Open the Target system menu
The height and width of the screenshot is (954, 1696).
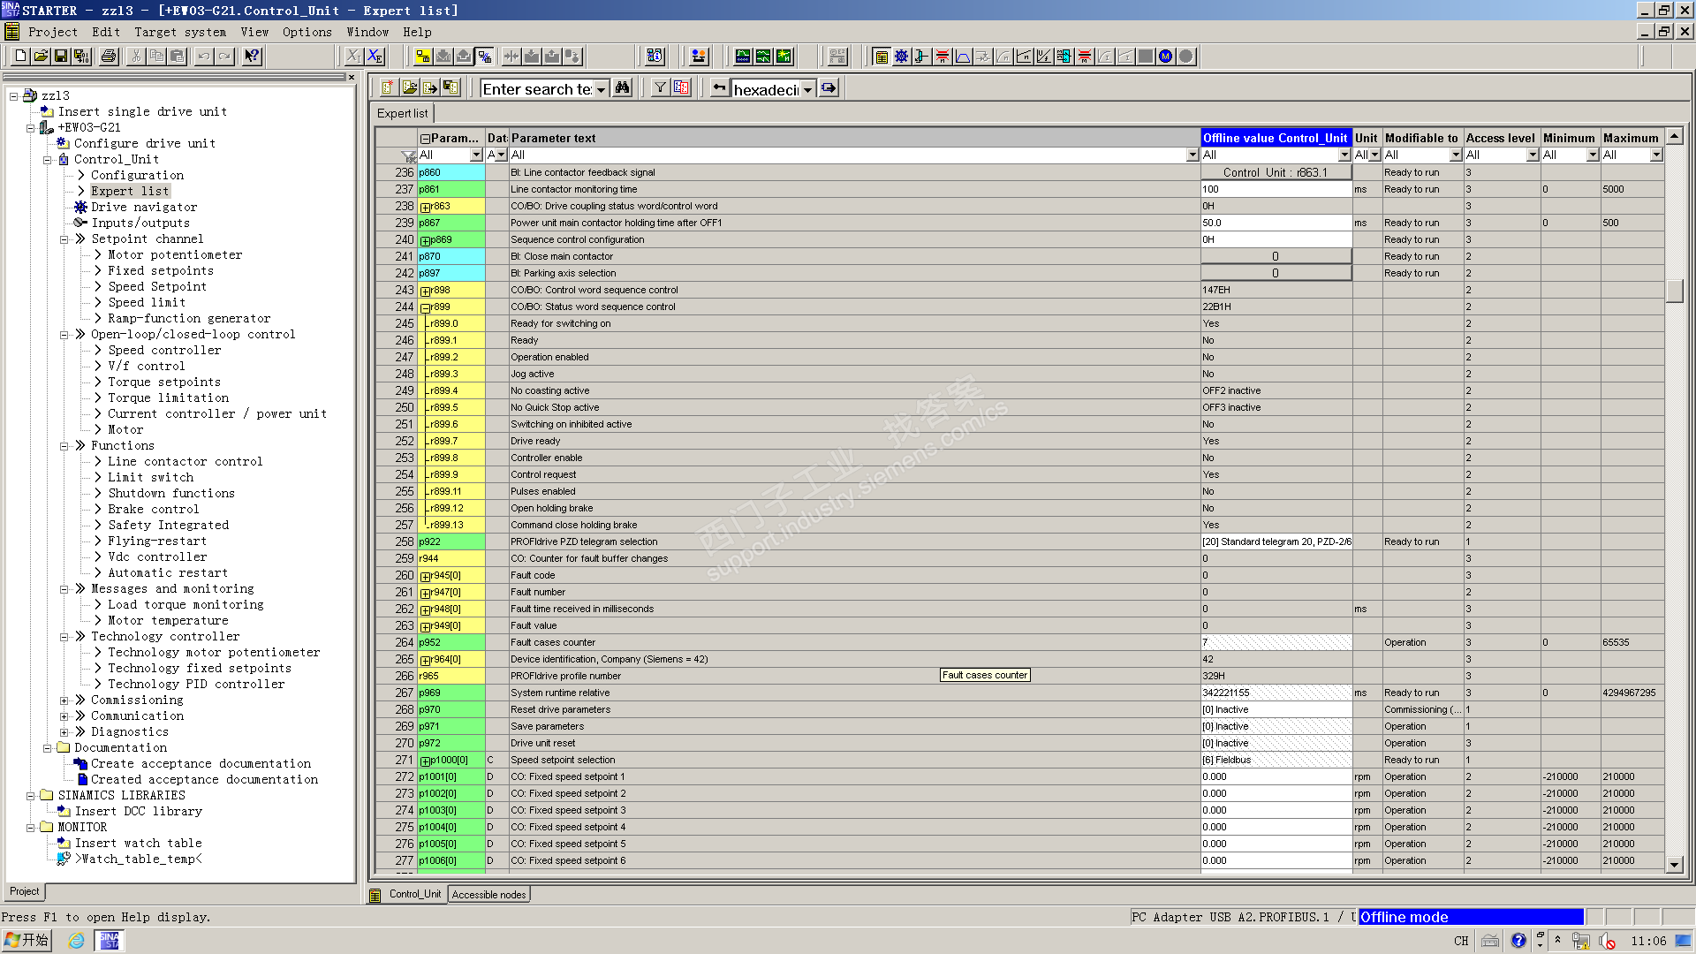pos(180,32)
